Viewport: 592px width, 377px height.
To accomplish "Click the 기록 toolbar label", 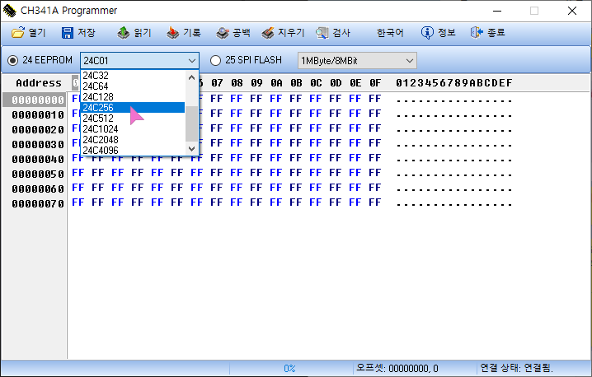I will pos(192,33).
